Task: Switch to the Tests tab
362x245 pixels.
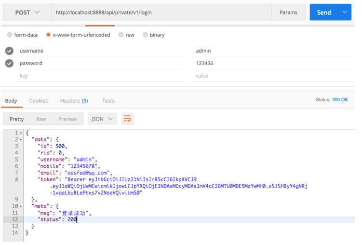Action: [108, 101]
